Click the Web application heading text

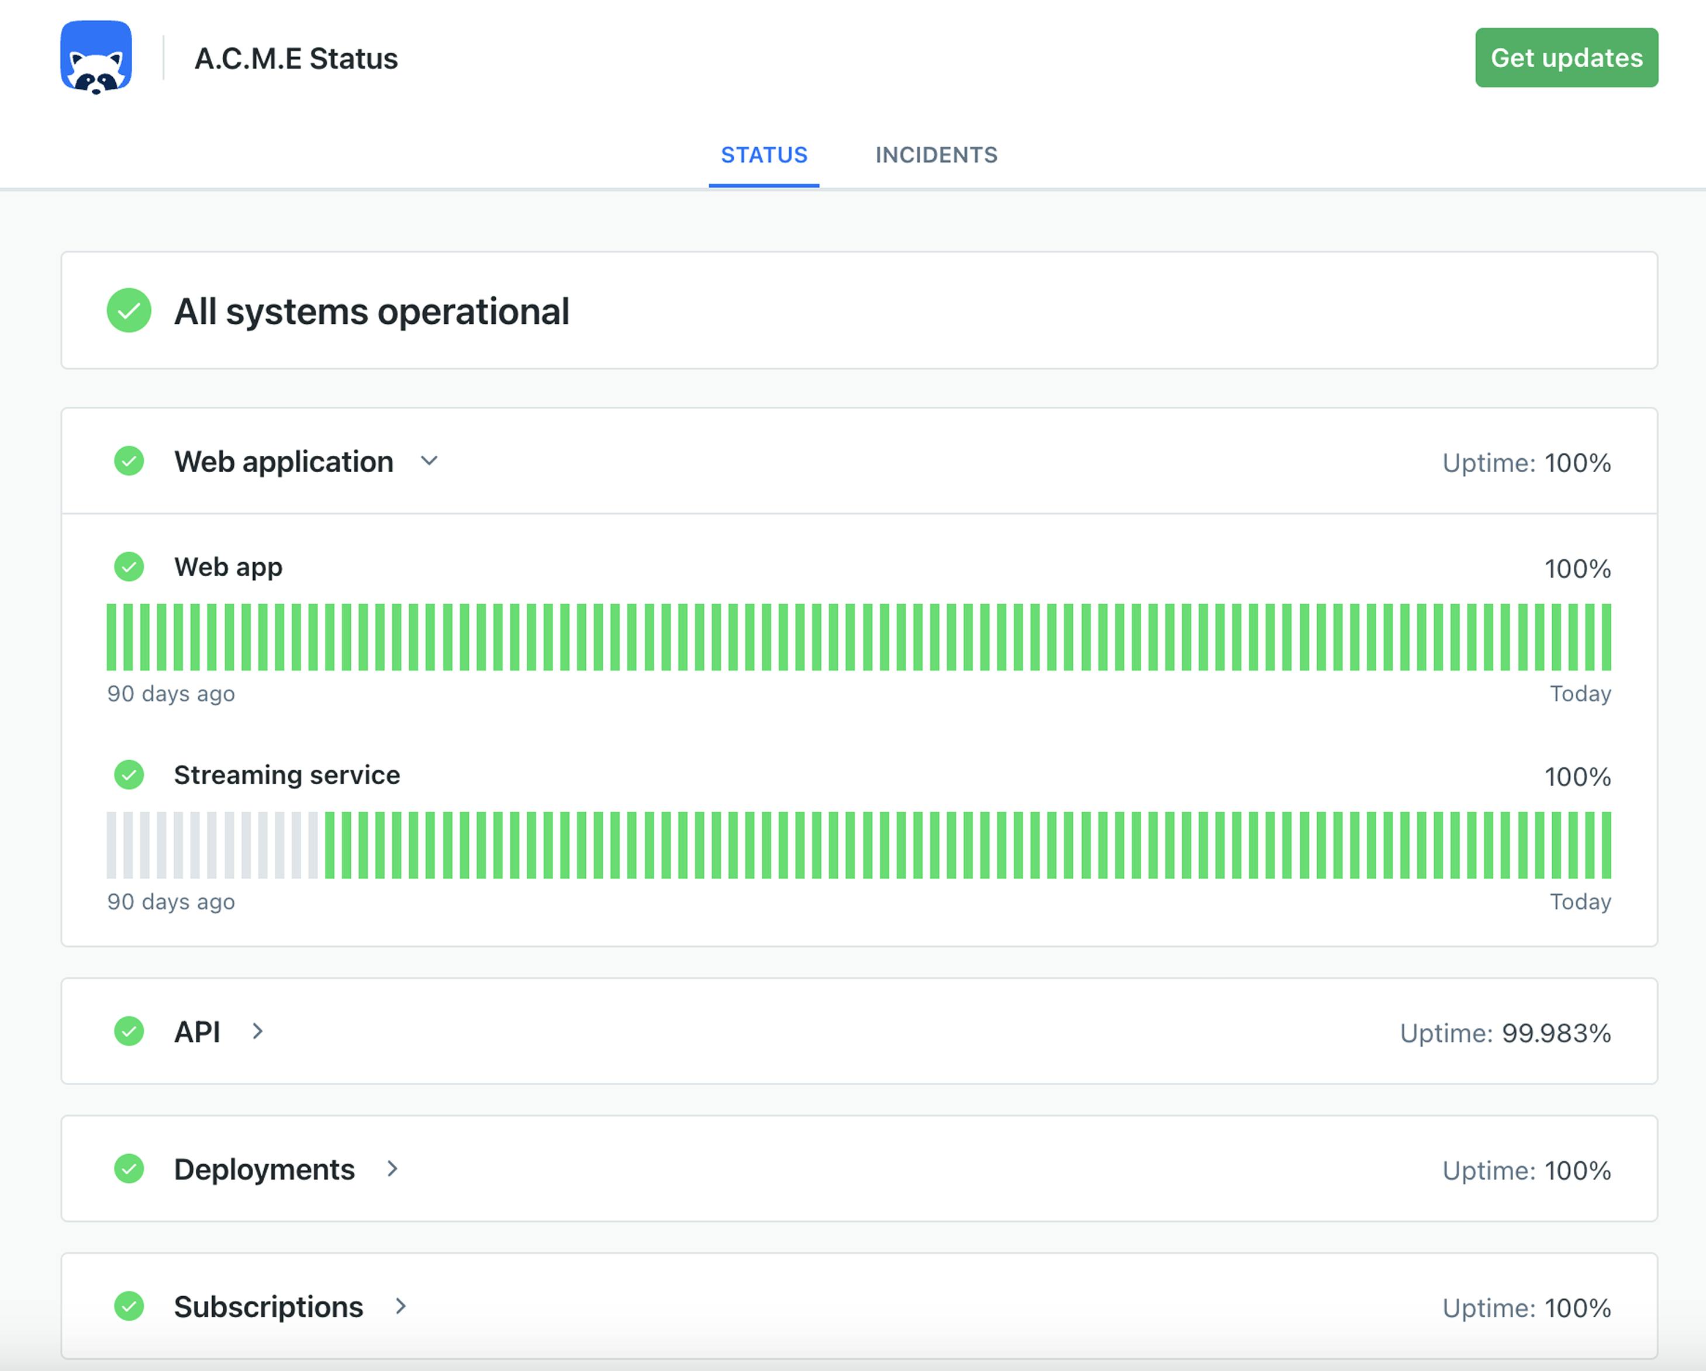pyautogui.click(x=284, y=462)
